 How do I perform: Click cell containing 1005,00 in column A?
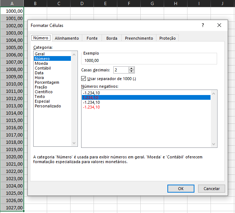[12, 47]
